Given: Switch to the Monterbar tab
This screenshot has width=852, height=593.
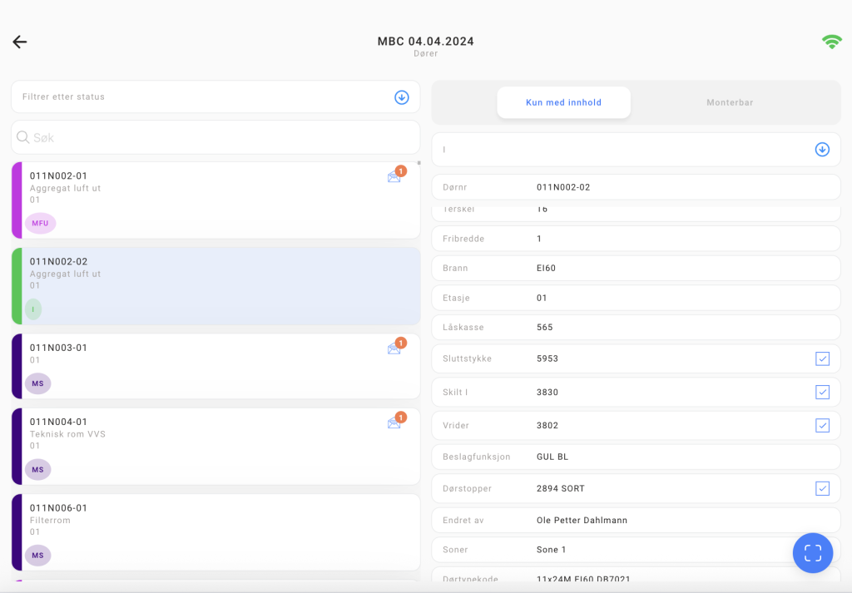Looking at the screenshot, I should click(x=730, y=102).
